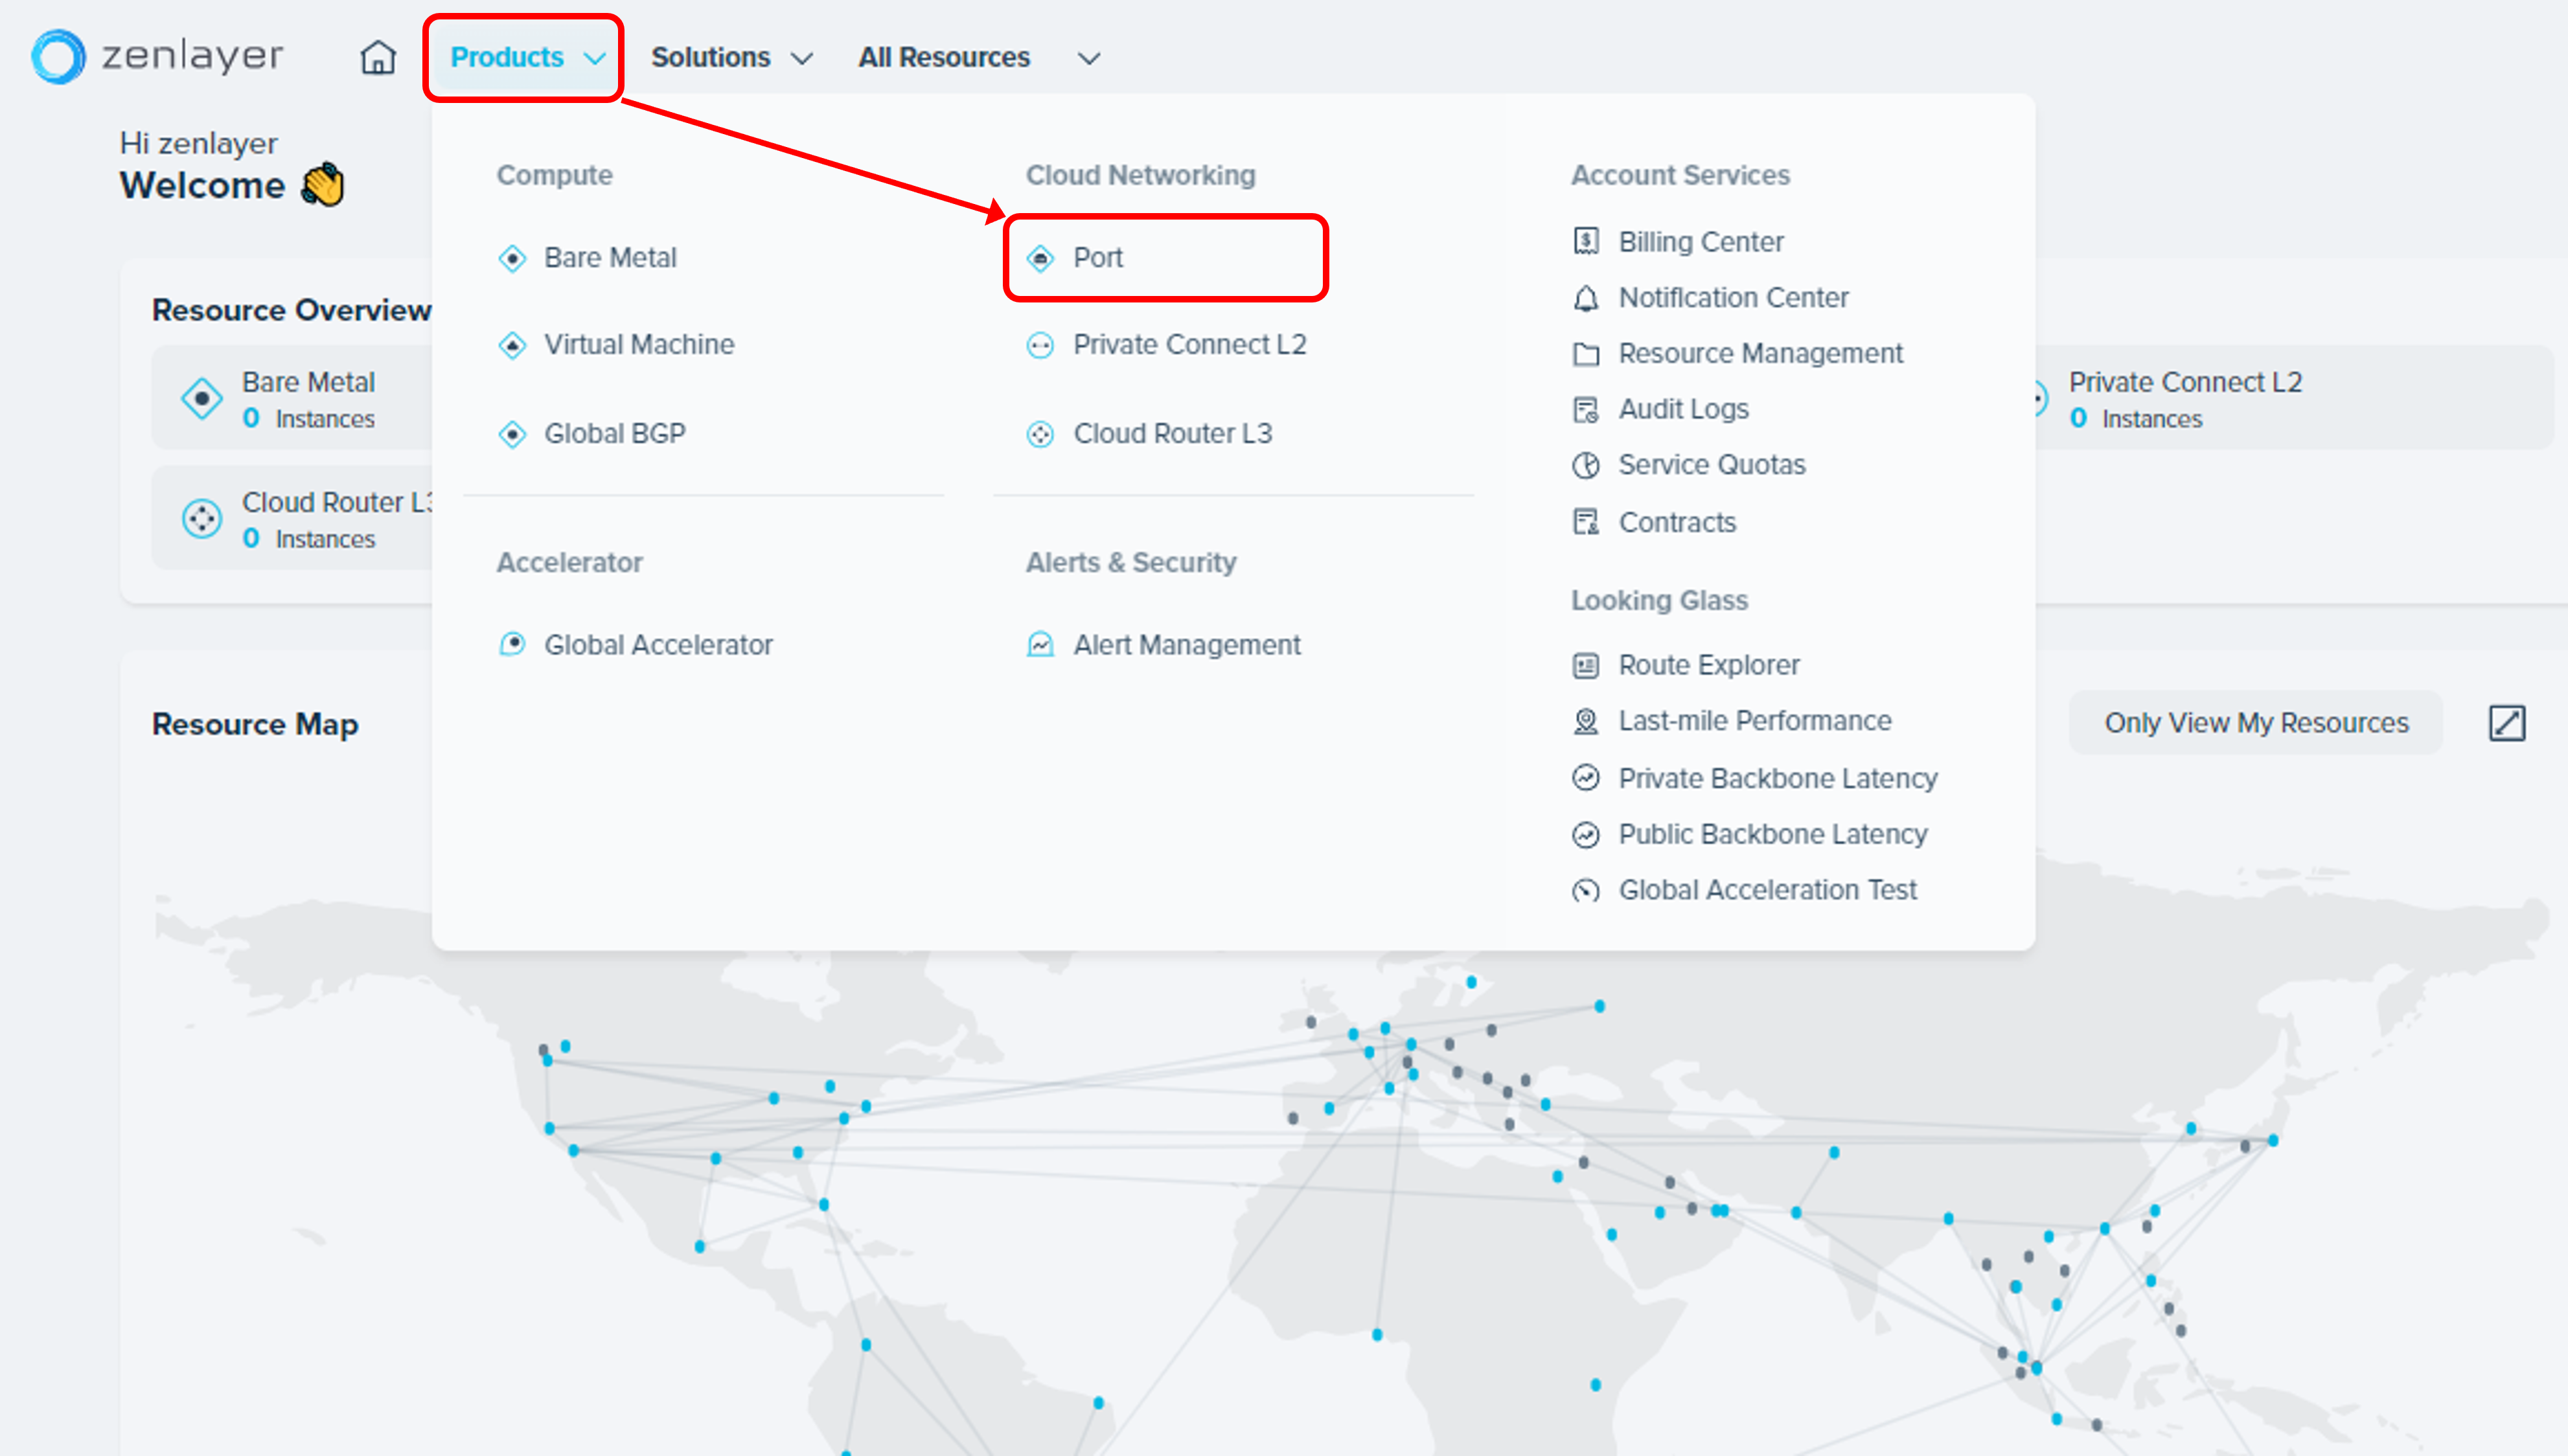This screenshot has width=2568, height=1456.
Task: Click the Route Explorer icon
Action: pyautogui.click(x=1586, y=666)
